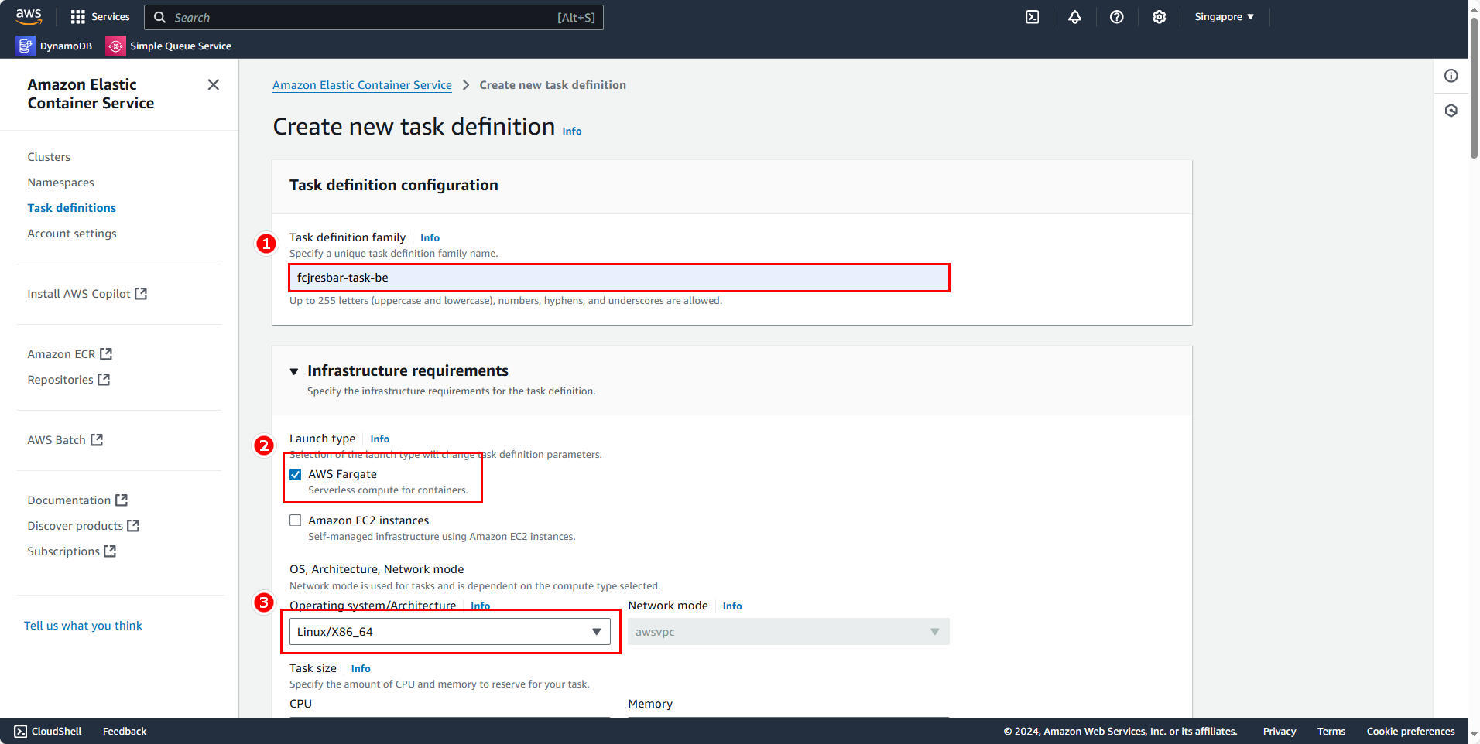1480x744 pixels.
Task: Open AWS Batch sidebar link
Action: (x=57, y=440)
